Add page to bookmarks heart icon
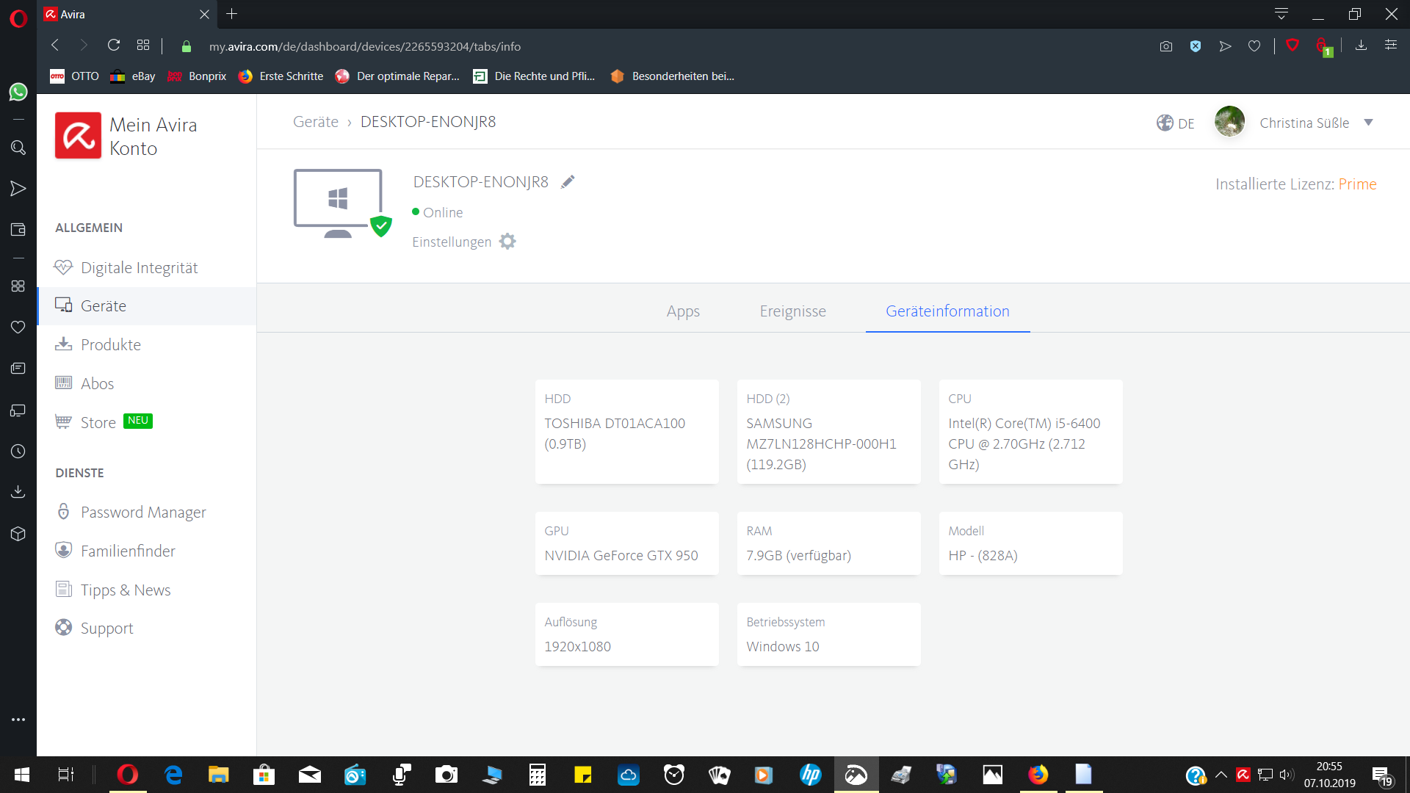Image resolution: width=1410 pixels, height=793 pixels. pyautogui.click(x=1254, y=46)
